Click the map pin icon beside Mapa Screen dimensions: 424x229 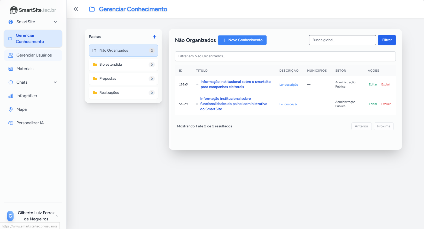11,109
